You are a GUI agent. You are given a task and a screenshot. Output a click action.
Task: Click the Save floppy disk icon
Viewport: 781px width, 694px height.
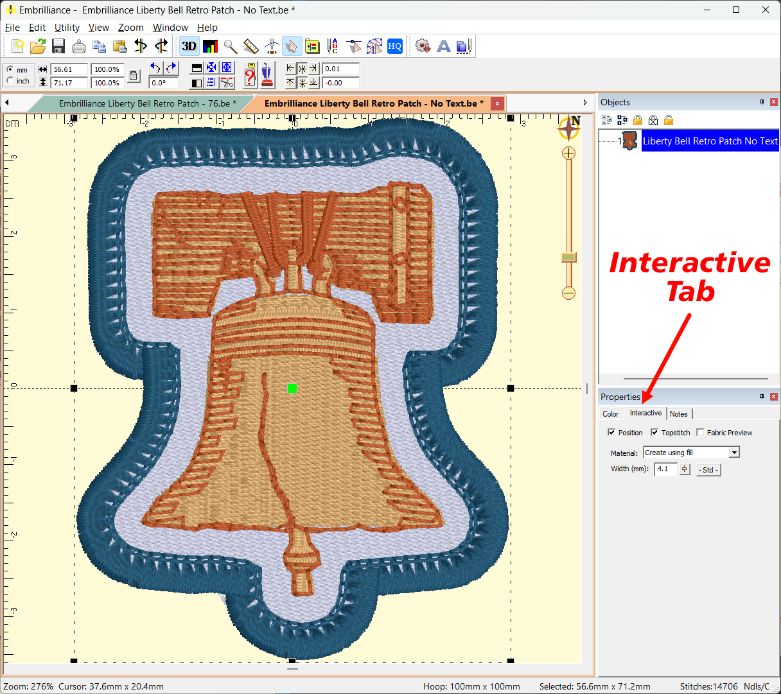[58, 46]
